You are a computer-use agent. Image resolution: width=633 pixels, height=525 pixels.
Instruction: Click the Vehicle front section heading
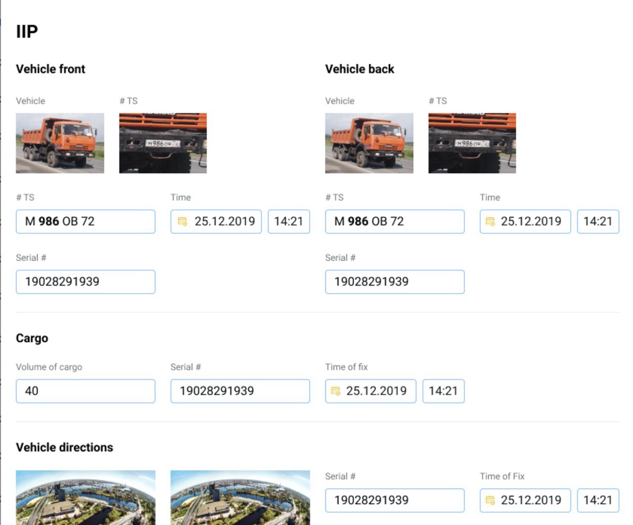click(50, 69)
